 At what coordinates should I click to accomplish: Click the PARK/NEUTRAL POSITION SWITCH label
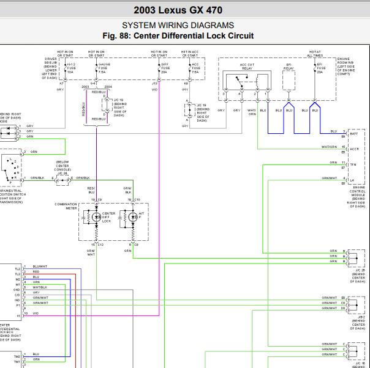click(x=12, y=196)
